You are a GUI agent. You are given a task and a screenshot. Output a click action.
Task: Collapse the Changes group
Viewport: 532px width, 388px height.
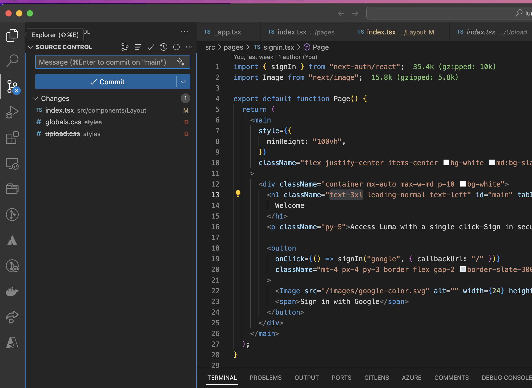coord(35,98)
